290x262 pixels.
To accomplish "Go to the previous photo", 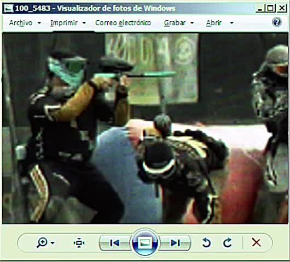I will [115, 243].
